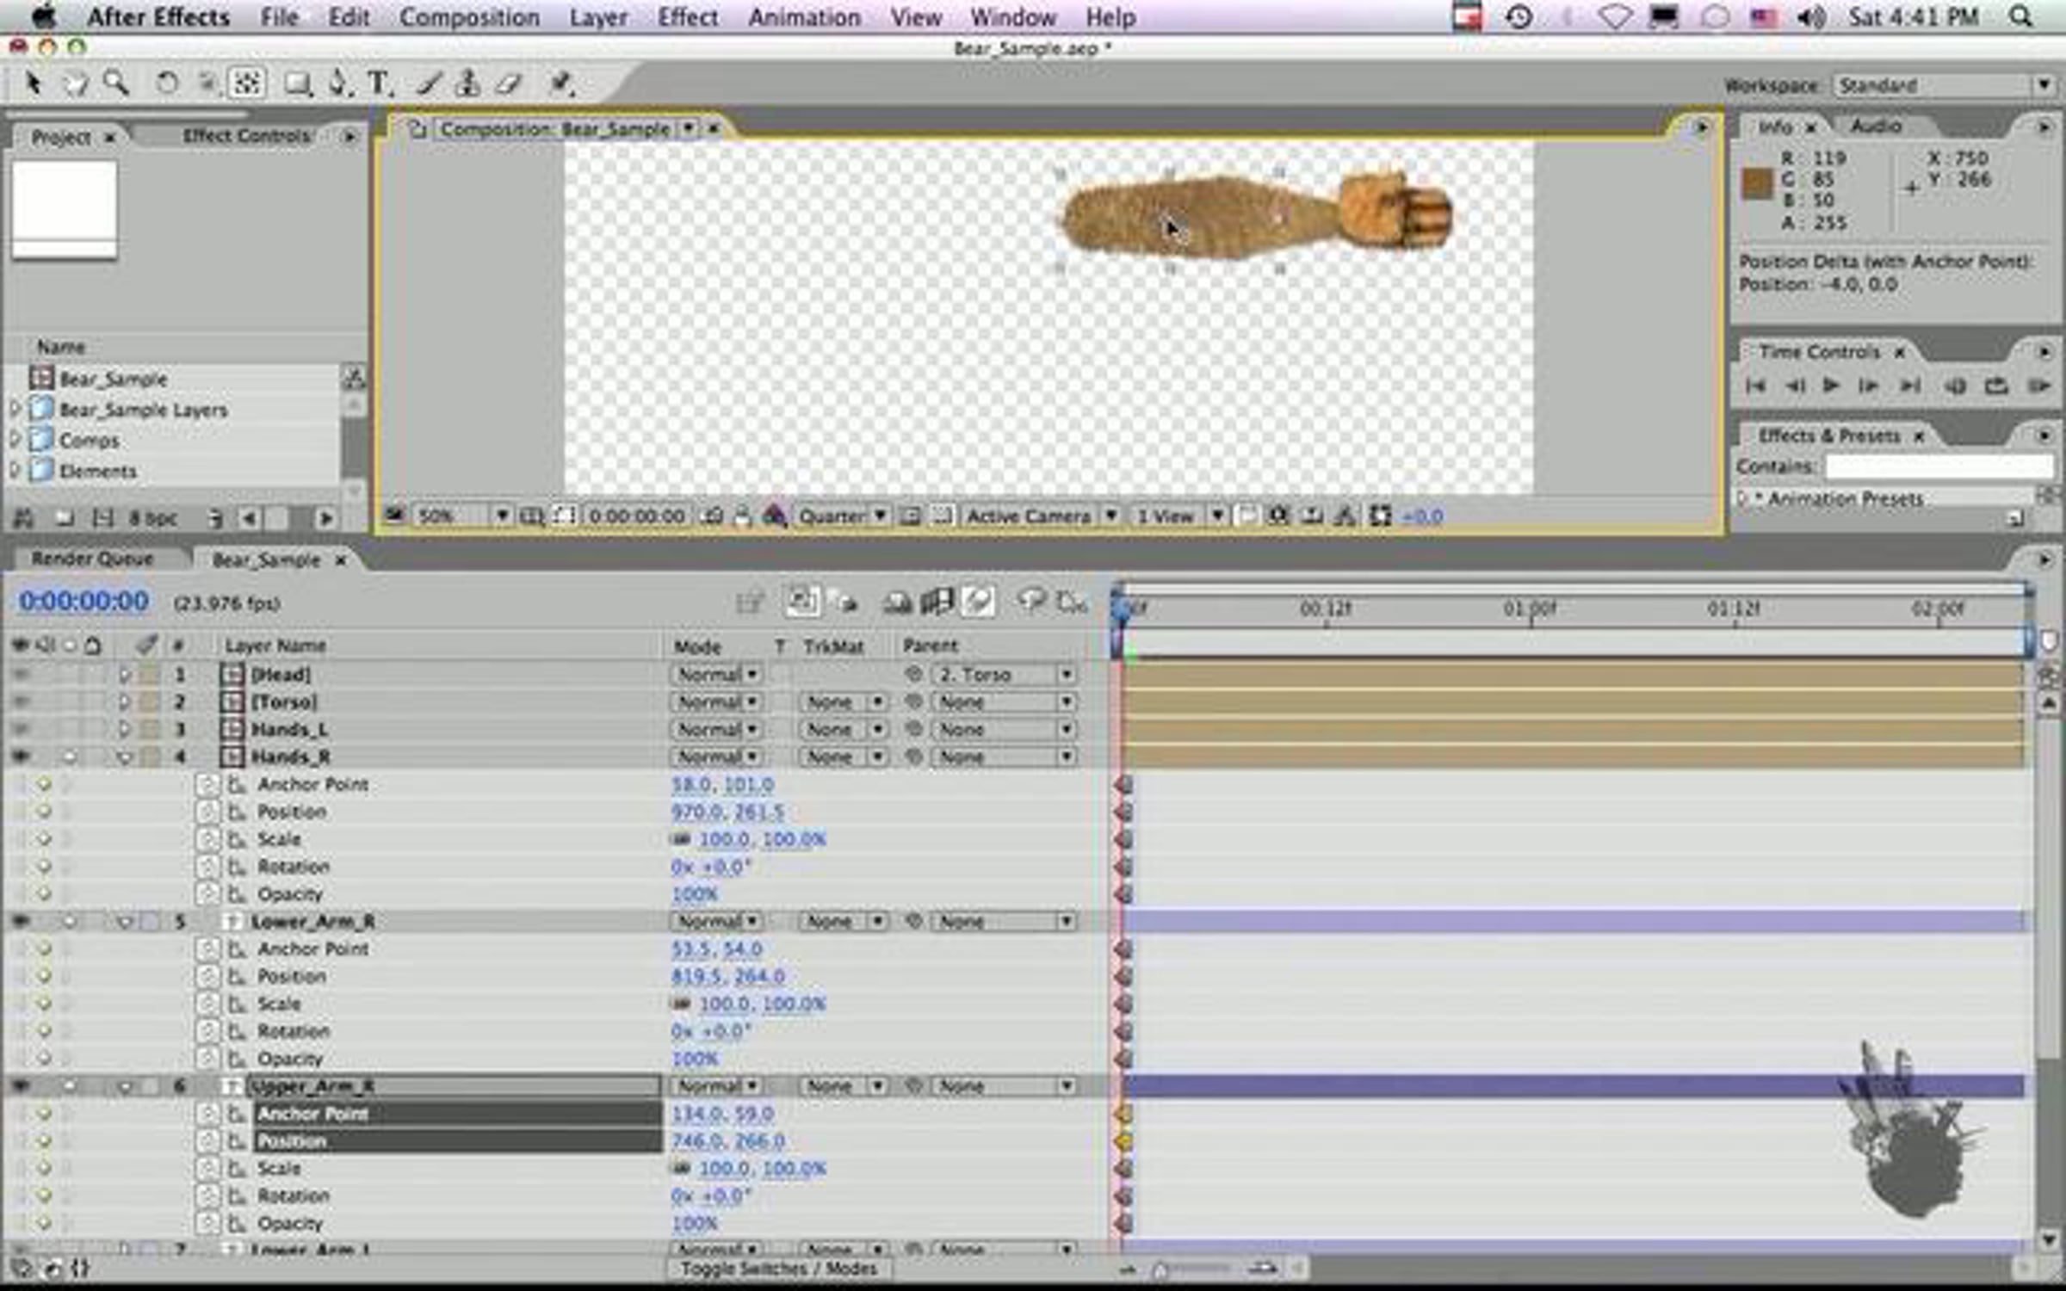Screen dimensions: 2066x1291
Task: Select the Orbit Camera tool
Action: (x=207, y=83)
